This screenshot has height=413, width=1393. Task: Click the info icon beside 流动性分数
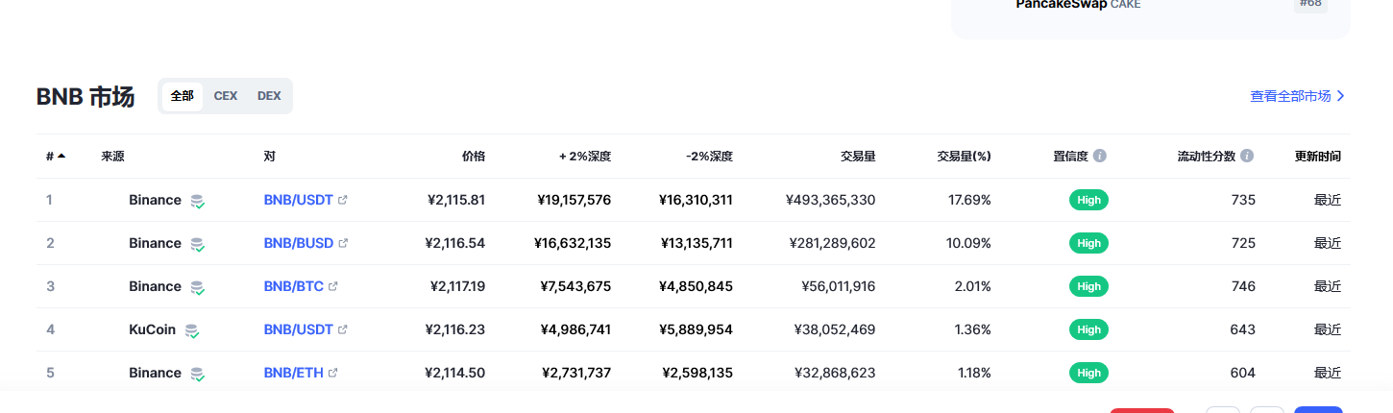pyautogui.click(x=1247, y=156)
